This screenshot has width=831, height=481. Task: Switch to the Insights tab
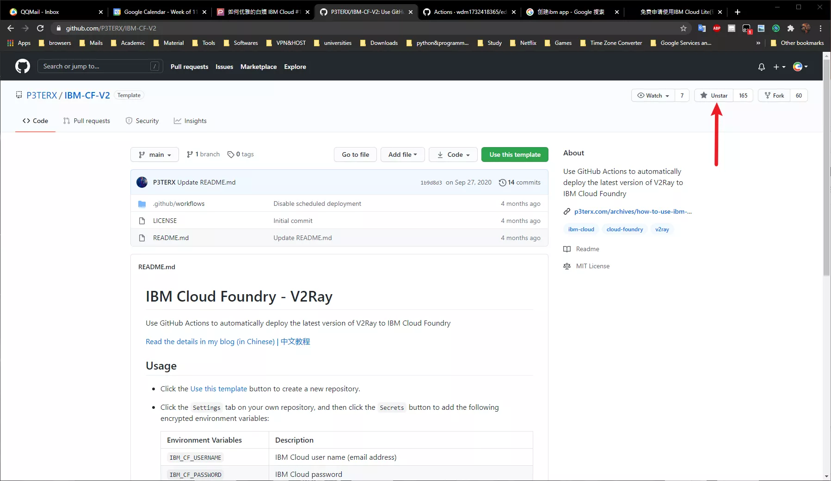coord(190,121)
